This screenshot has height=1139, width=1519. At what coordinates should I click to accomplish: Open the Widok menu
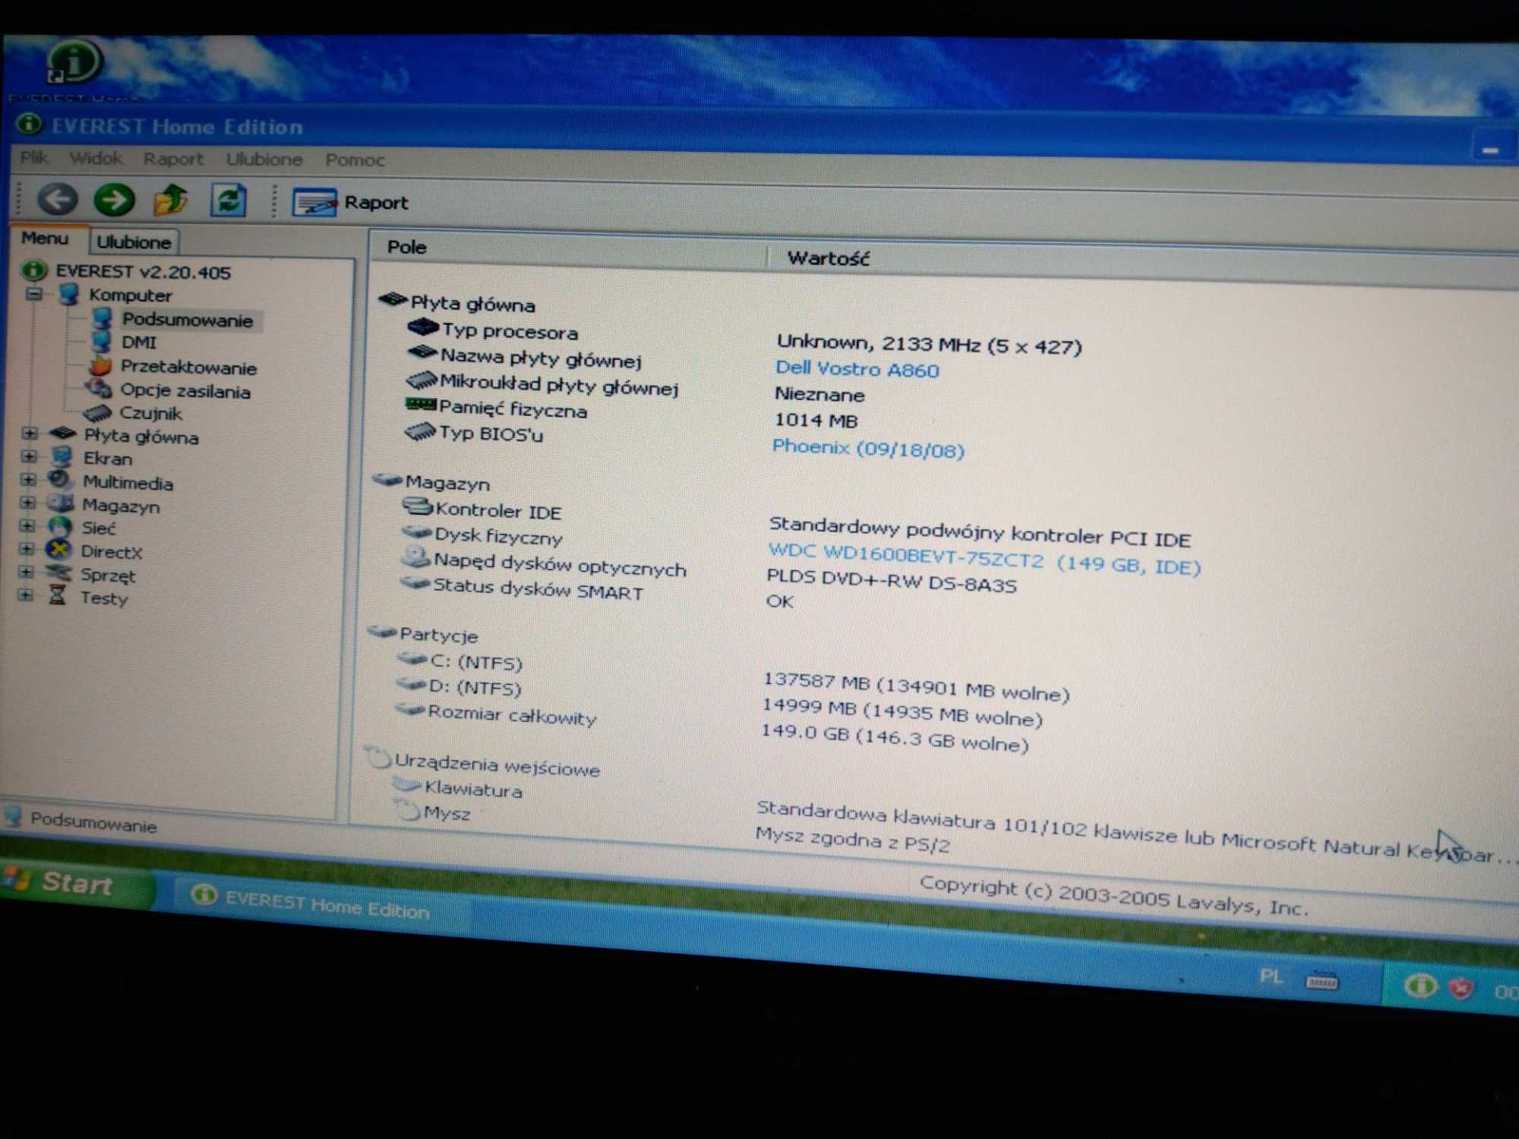[96, 159]
